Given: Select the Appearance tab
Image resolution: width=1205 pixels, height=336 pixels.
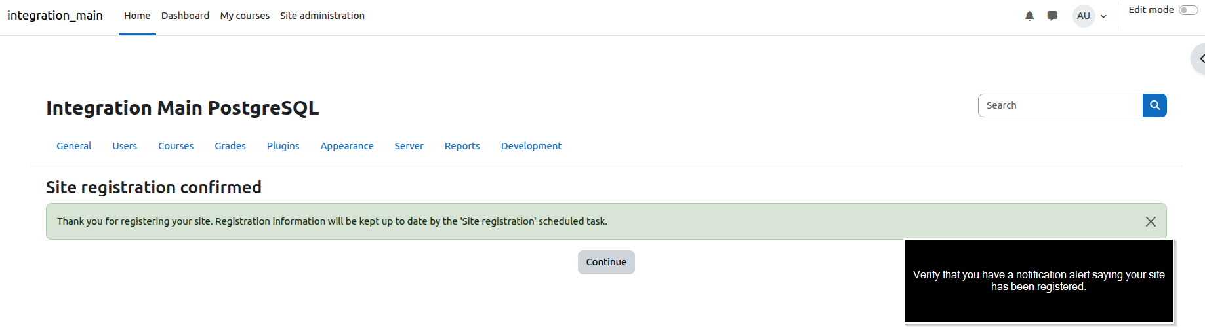Looking at the screenshot, I should click(347, 146).
